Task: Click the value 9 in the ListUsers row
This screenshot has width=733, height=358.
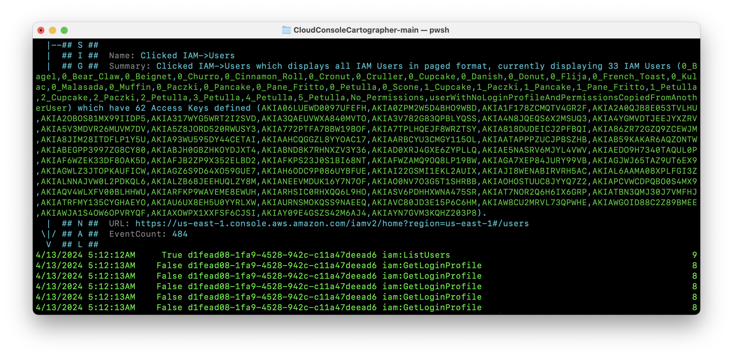Action: 694,255
